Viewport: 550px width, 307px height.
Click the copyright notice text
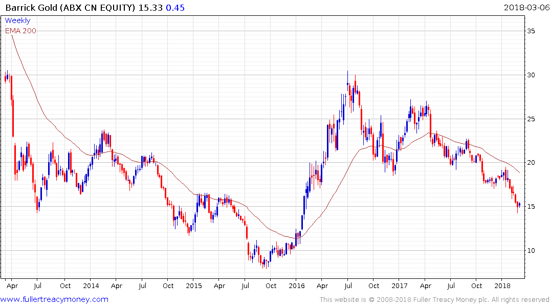[434, 300]
